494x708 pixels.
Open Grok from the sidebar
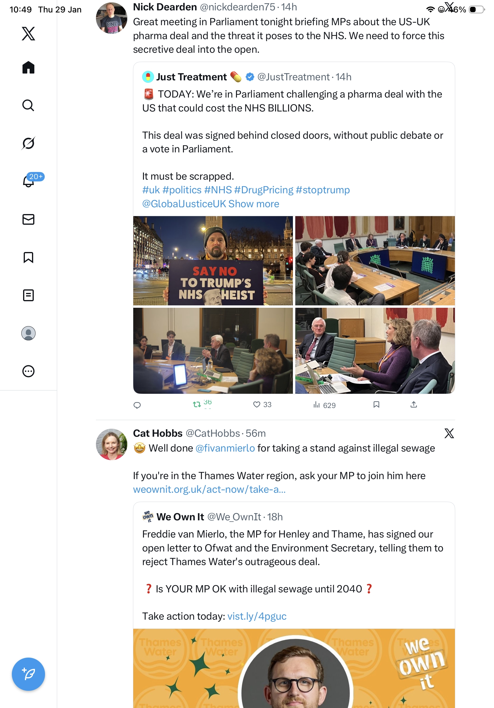tap(28, 143)
